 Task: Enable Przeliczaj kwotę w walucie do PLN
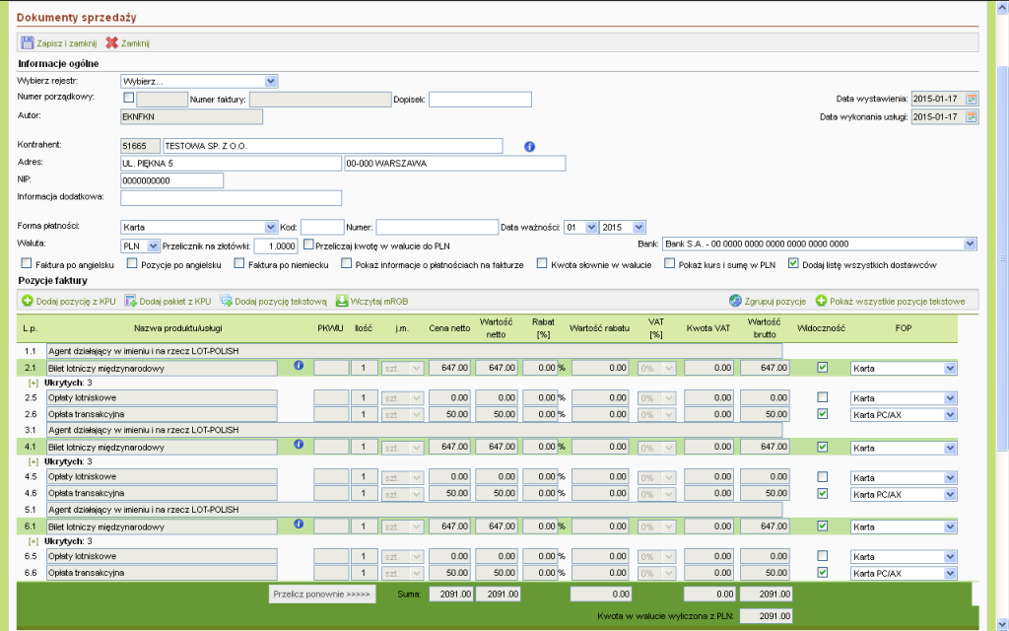click(x=308, y=245)
